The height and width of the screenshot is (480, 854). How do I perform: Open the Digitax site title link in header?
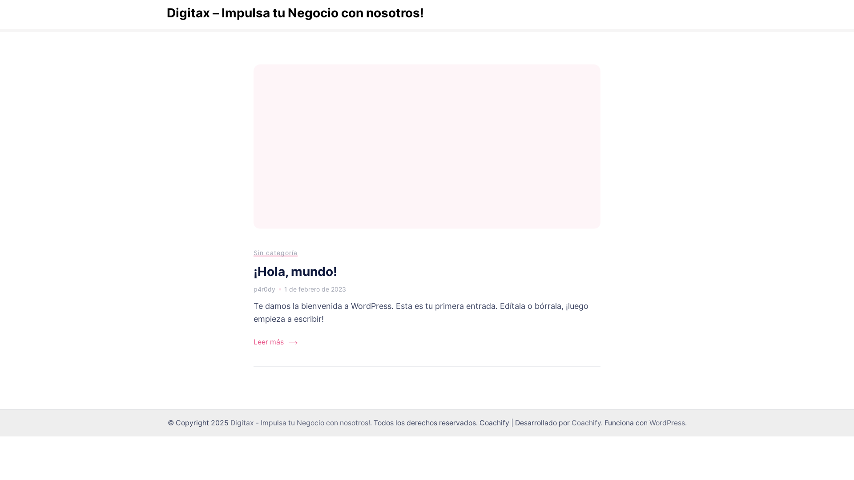coord(295,13)
